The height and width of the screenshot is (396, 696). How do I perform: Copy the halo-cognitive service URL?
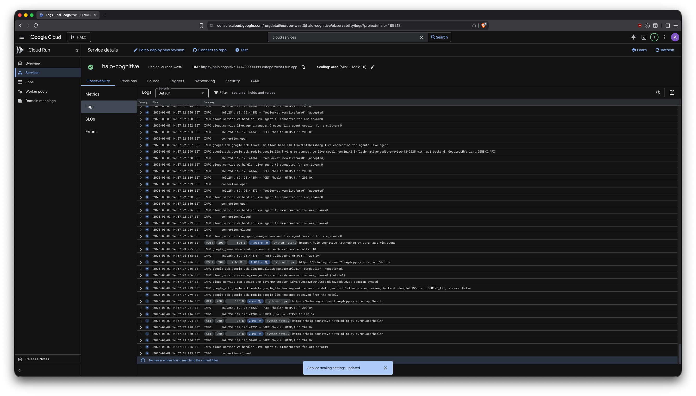coord(303,67)
